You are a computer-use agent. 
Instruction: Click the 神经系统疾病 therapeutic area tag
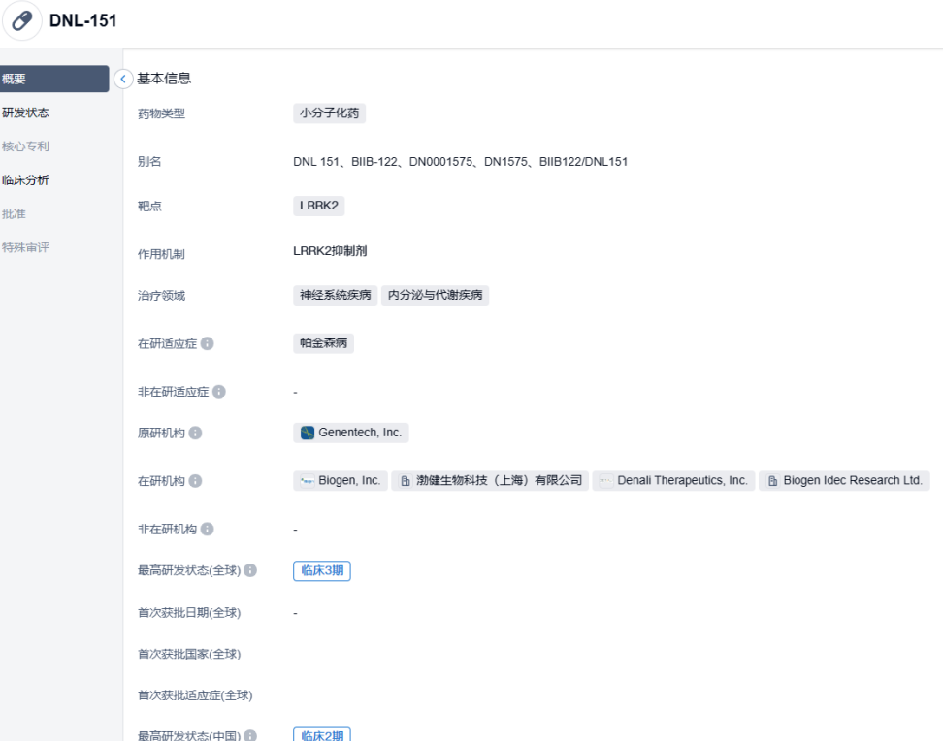(x=335, y=296)
